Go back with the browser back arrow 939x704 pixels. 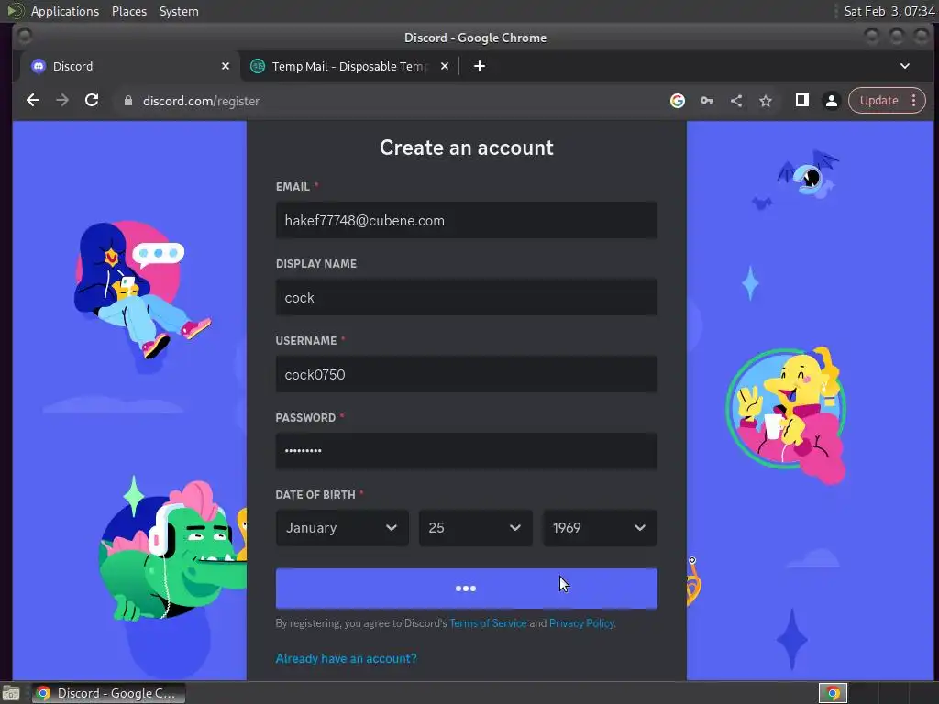click(33, 101)
